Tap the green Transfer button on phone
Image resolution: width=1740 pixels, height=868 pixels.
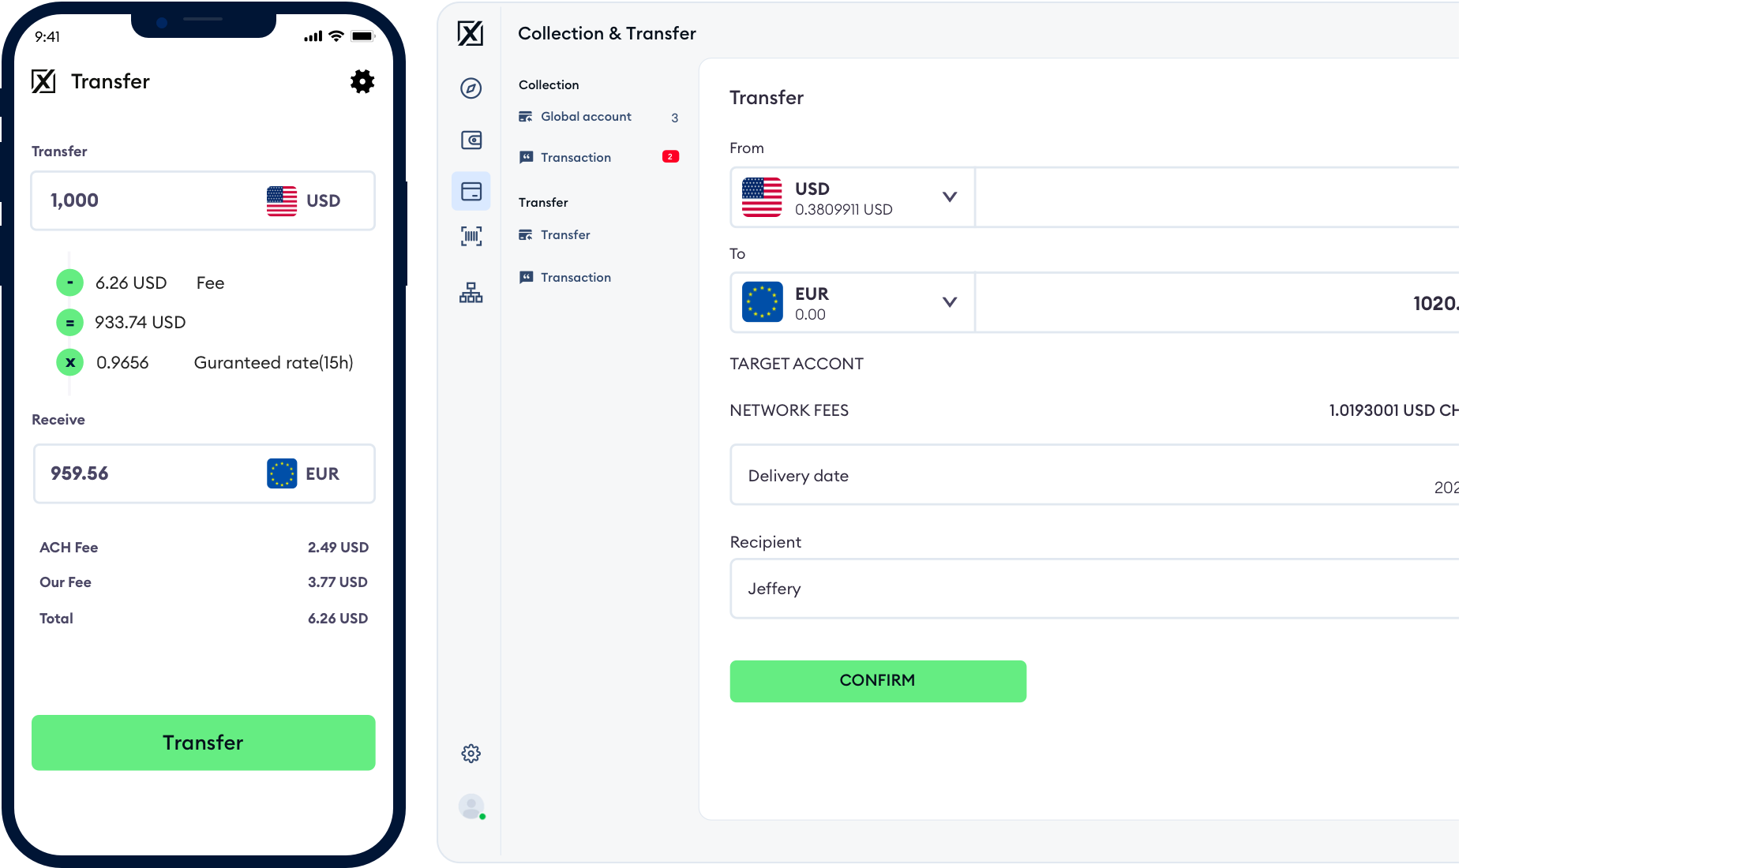(x=203, y=743)
